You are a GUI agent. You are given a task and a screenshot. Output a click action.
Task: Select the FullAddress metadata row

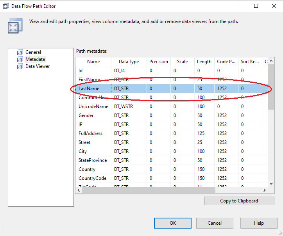coord(90,133)
